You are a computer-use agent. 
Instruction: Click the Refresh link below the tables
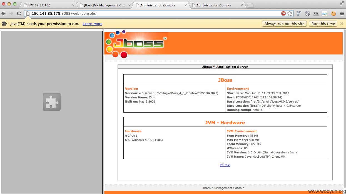(225, 165)
